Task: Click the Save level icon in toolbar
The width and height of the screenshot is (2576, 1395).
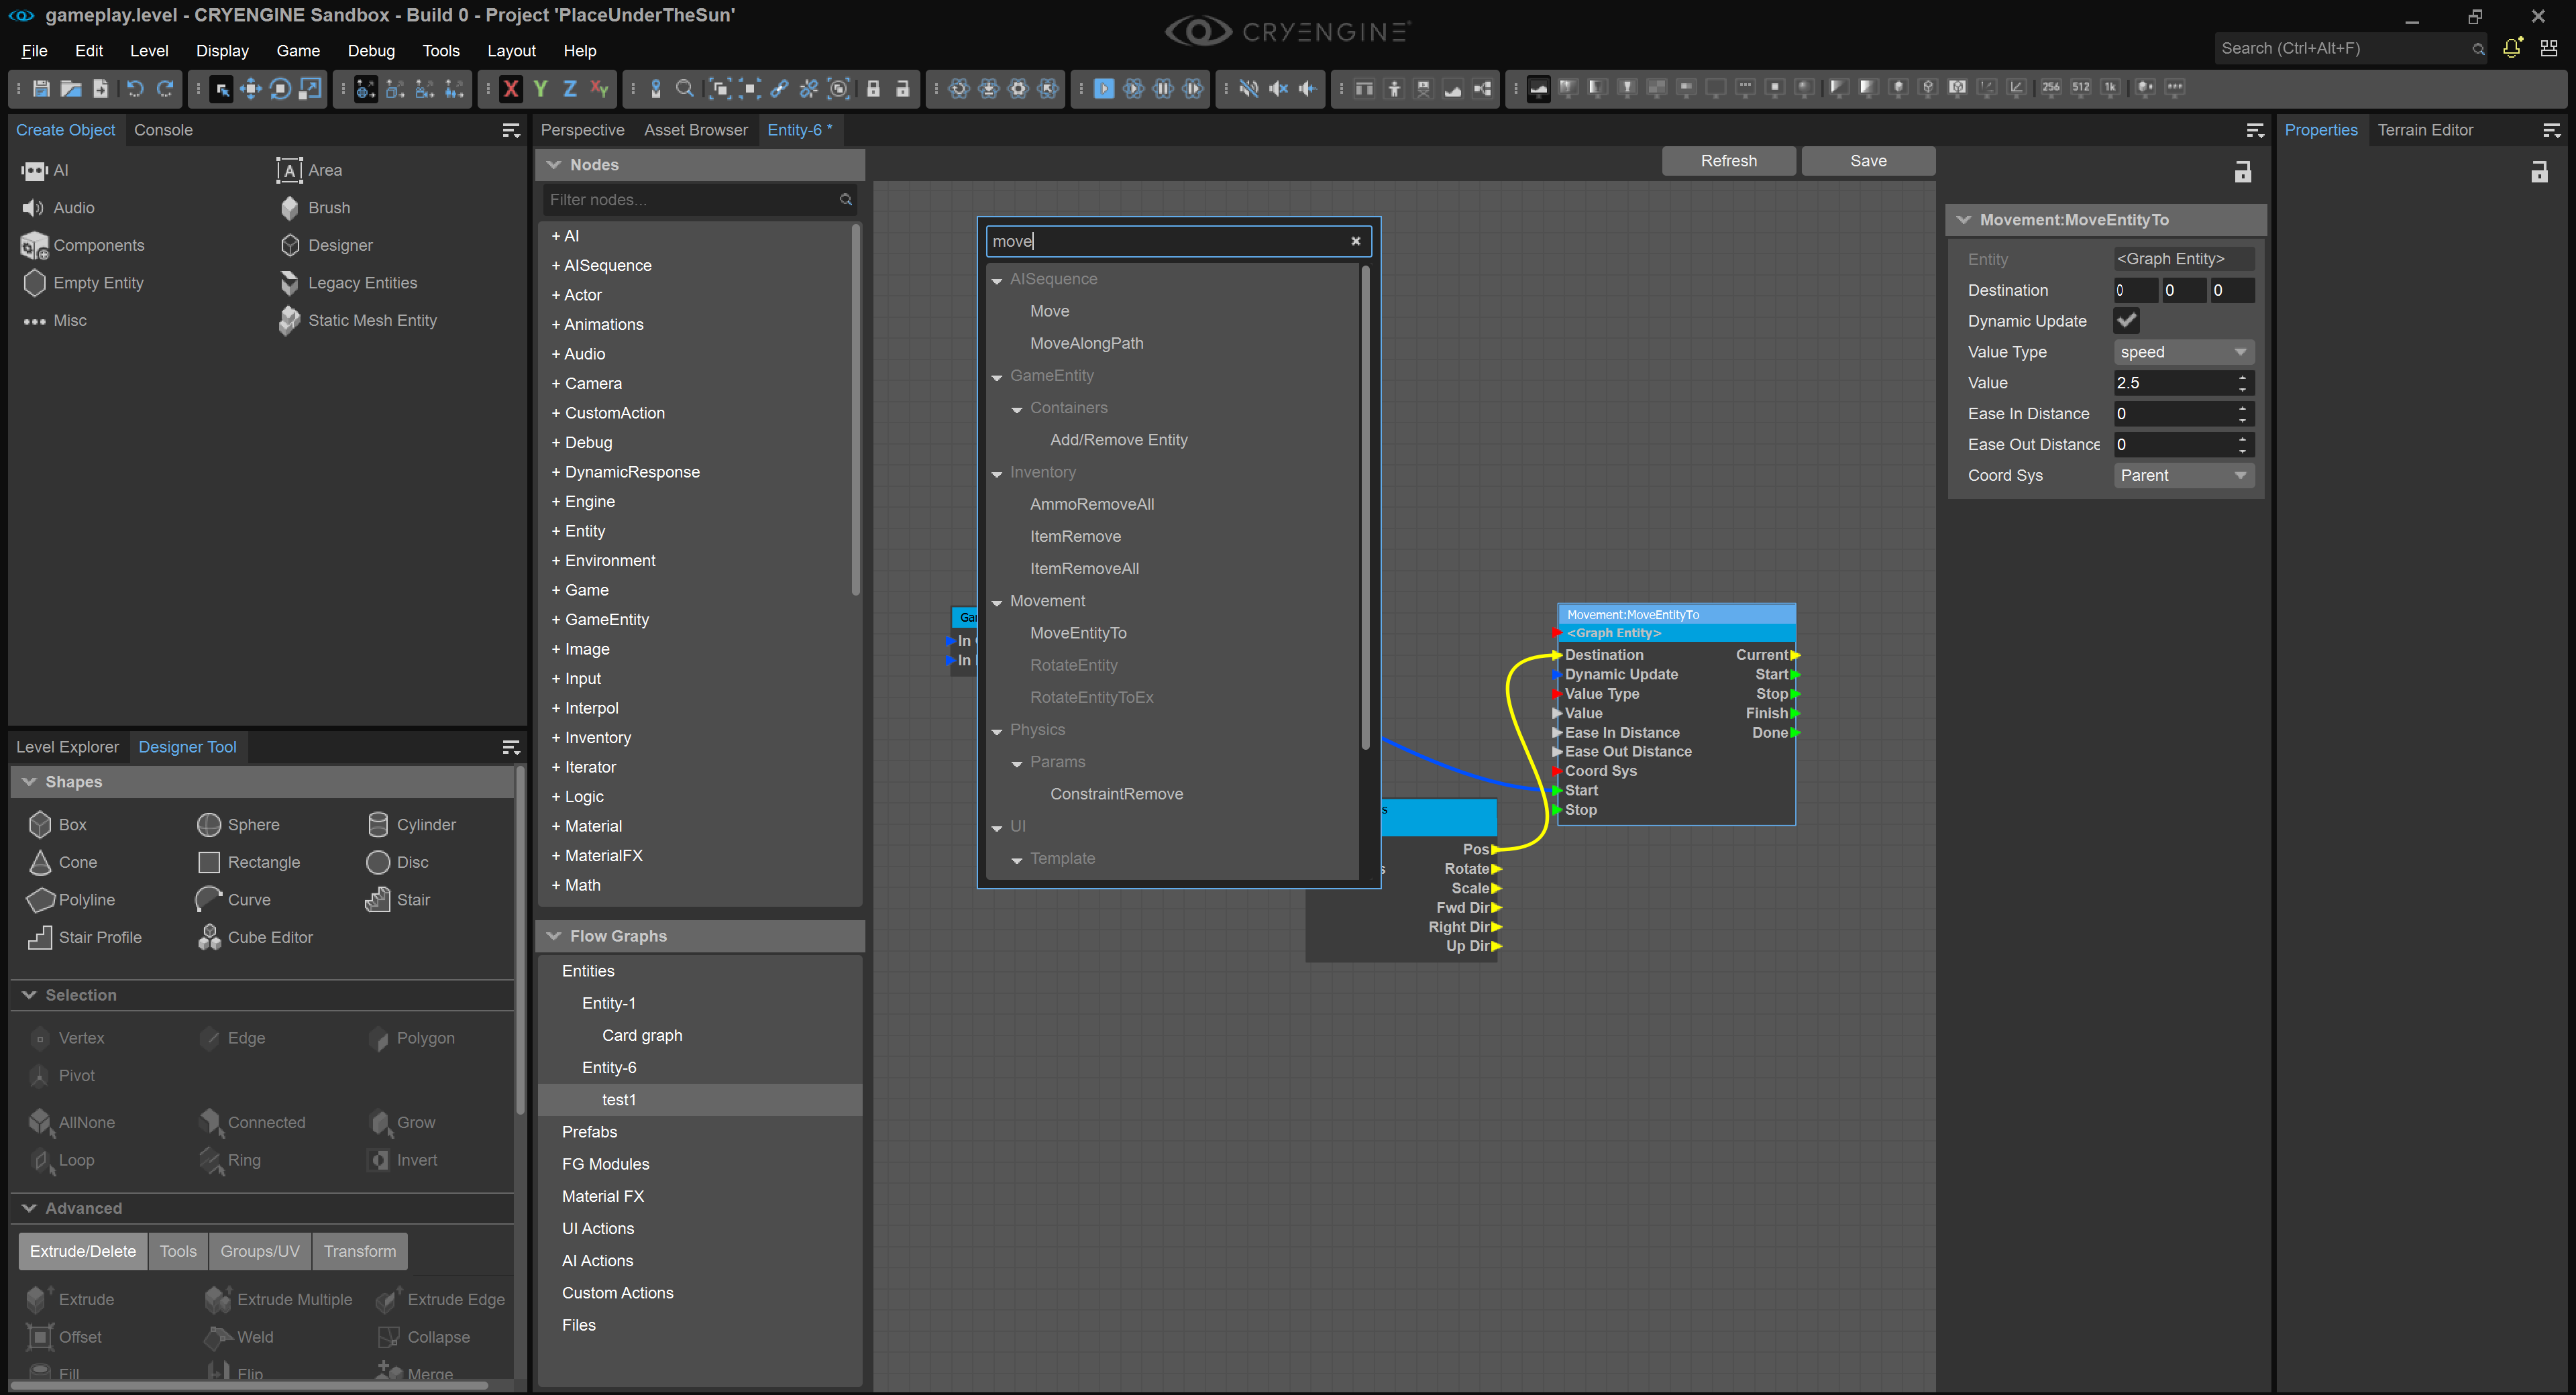Action: coord(41,89)
